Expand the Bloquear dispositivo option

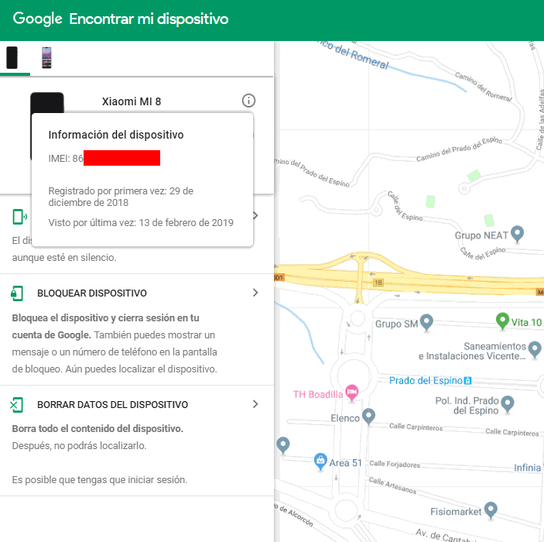[x=255, y=293]
